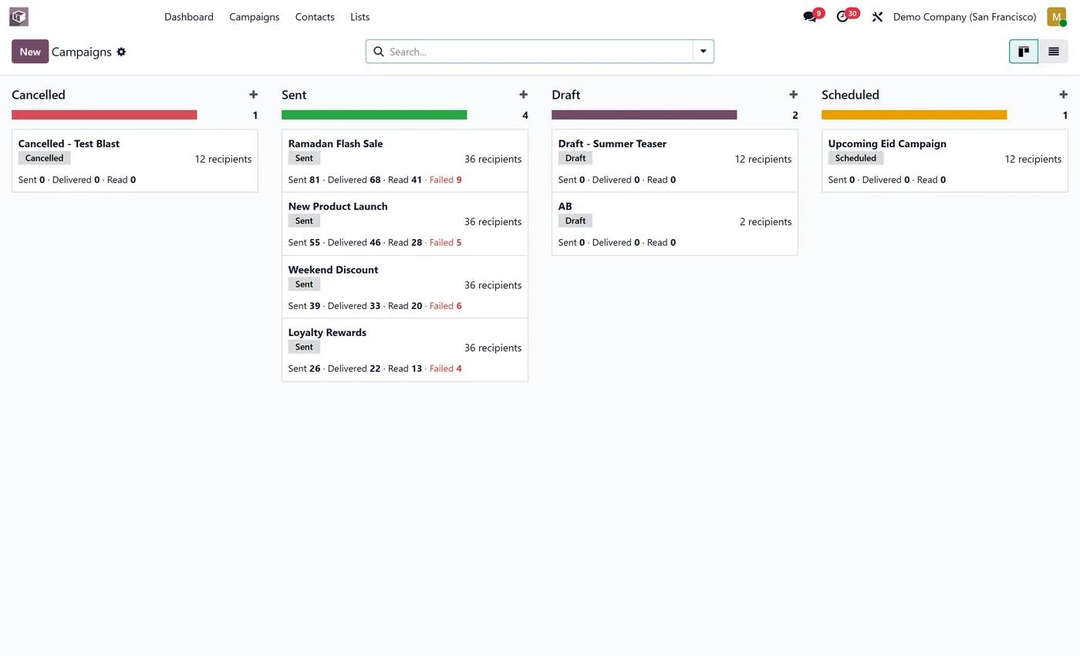Click the Cancelled status tag on Test Blast
This screenshot has width=1080, height=656.
pos(45,158)
